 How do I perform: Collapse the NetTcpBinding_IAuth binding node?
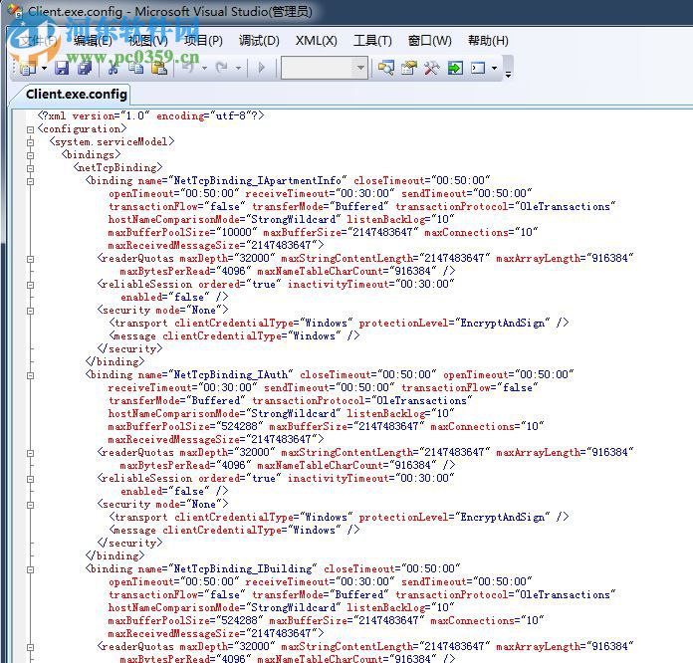(x=30, y=375)
